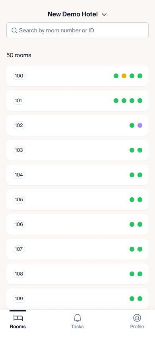The image size is (155, 337).
Task: Click the 108 room number badge
Action: (19, 274)
